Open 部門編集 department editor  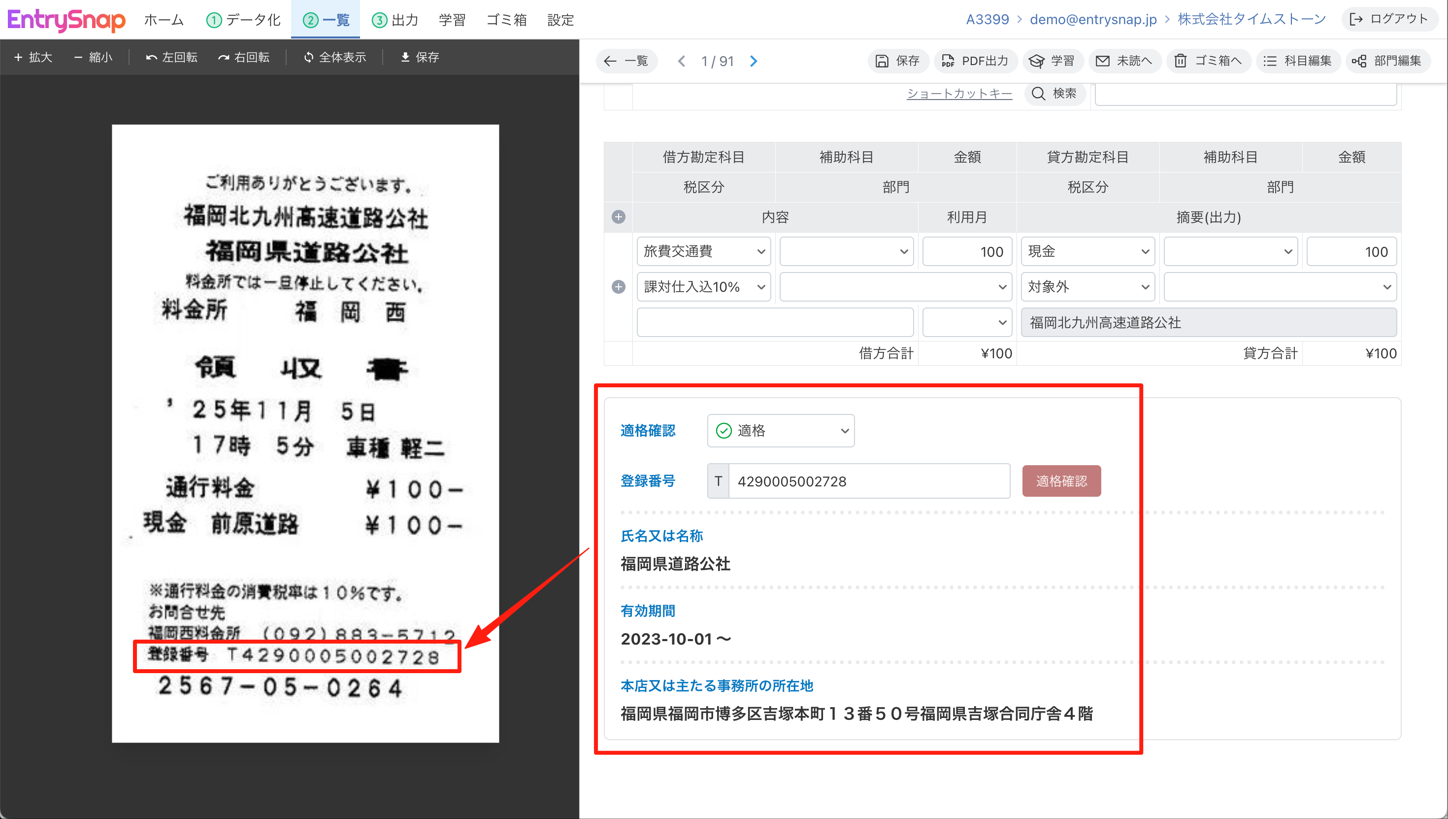pyautogui.click(x=1387, y=61)
